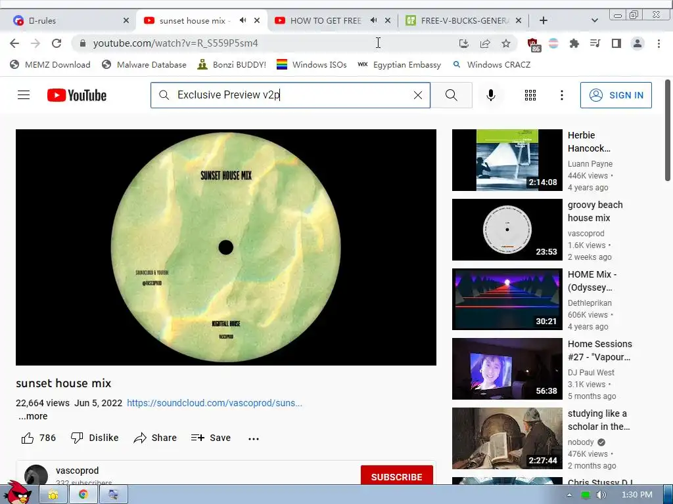Open the soundcloud.com/vascoprod link
Viewport: 673px width, 504px height.
pos(214,403)
